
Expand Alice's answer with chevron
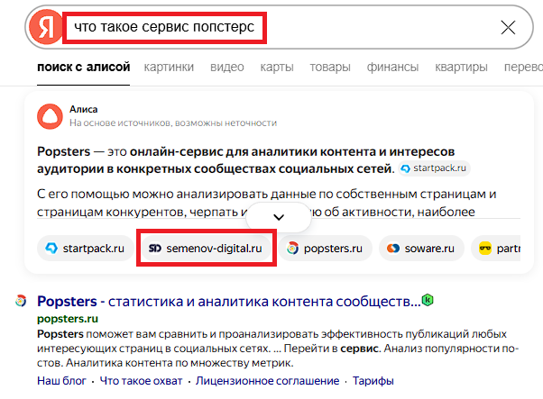click(x=279, y=217)
